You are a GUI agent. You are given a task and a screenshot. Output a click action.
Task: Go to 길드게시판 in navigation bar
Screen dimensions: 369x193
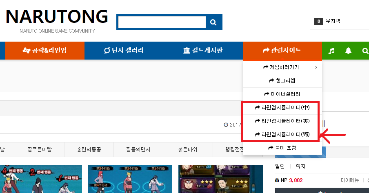(x=203, y=51)
